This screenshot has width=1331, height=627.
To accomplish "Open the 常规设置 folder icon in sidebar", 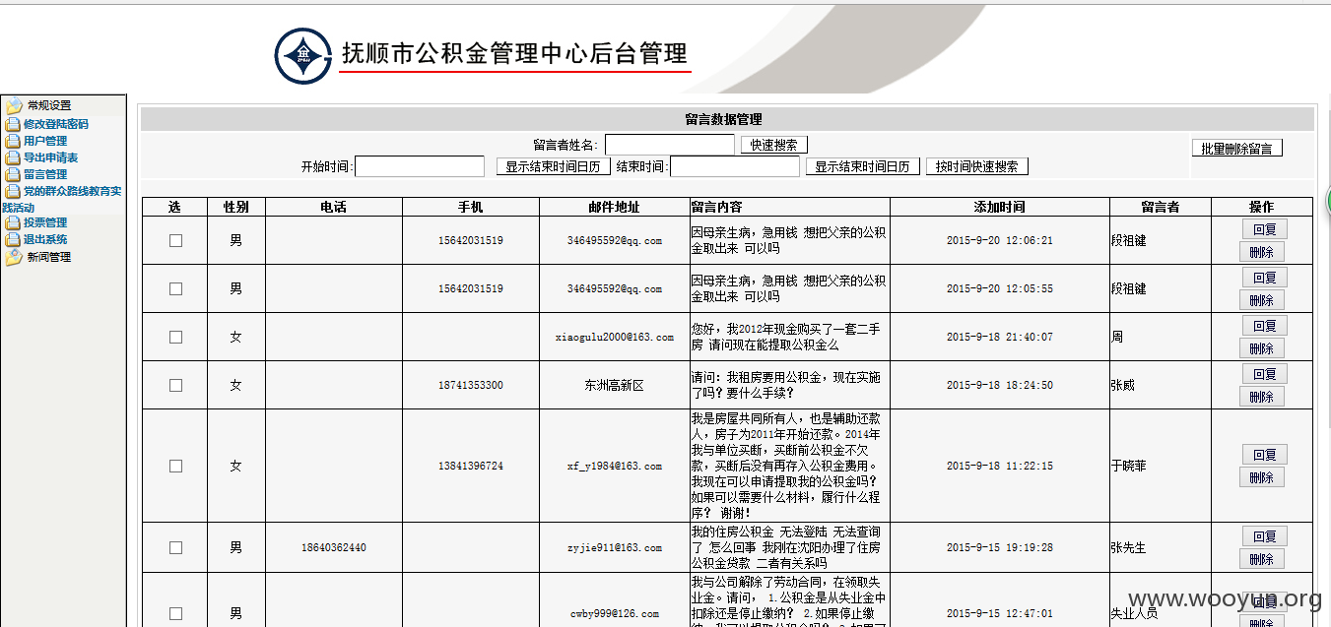I will [x=13, y=106].
